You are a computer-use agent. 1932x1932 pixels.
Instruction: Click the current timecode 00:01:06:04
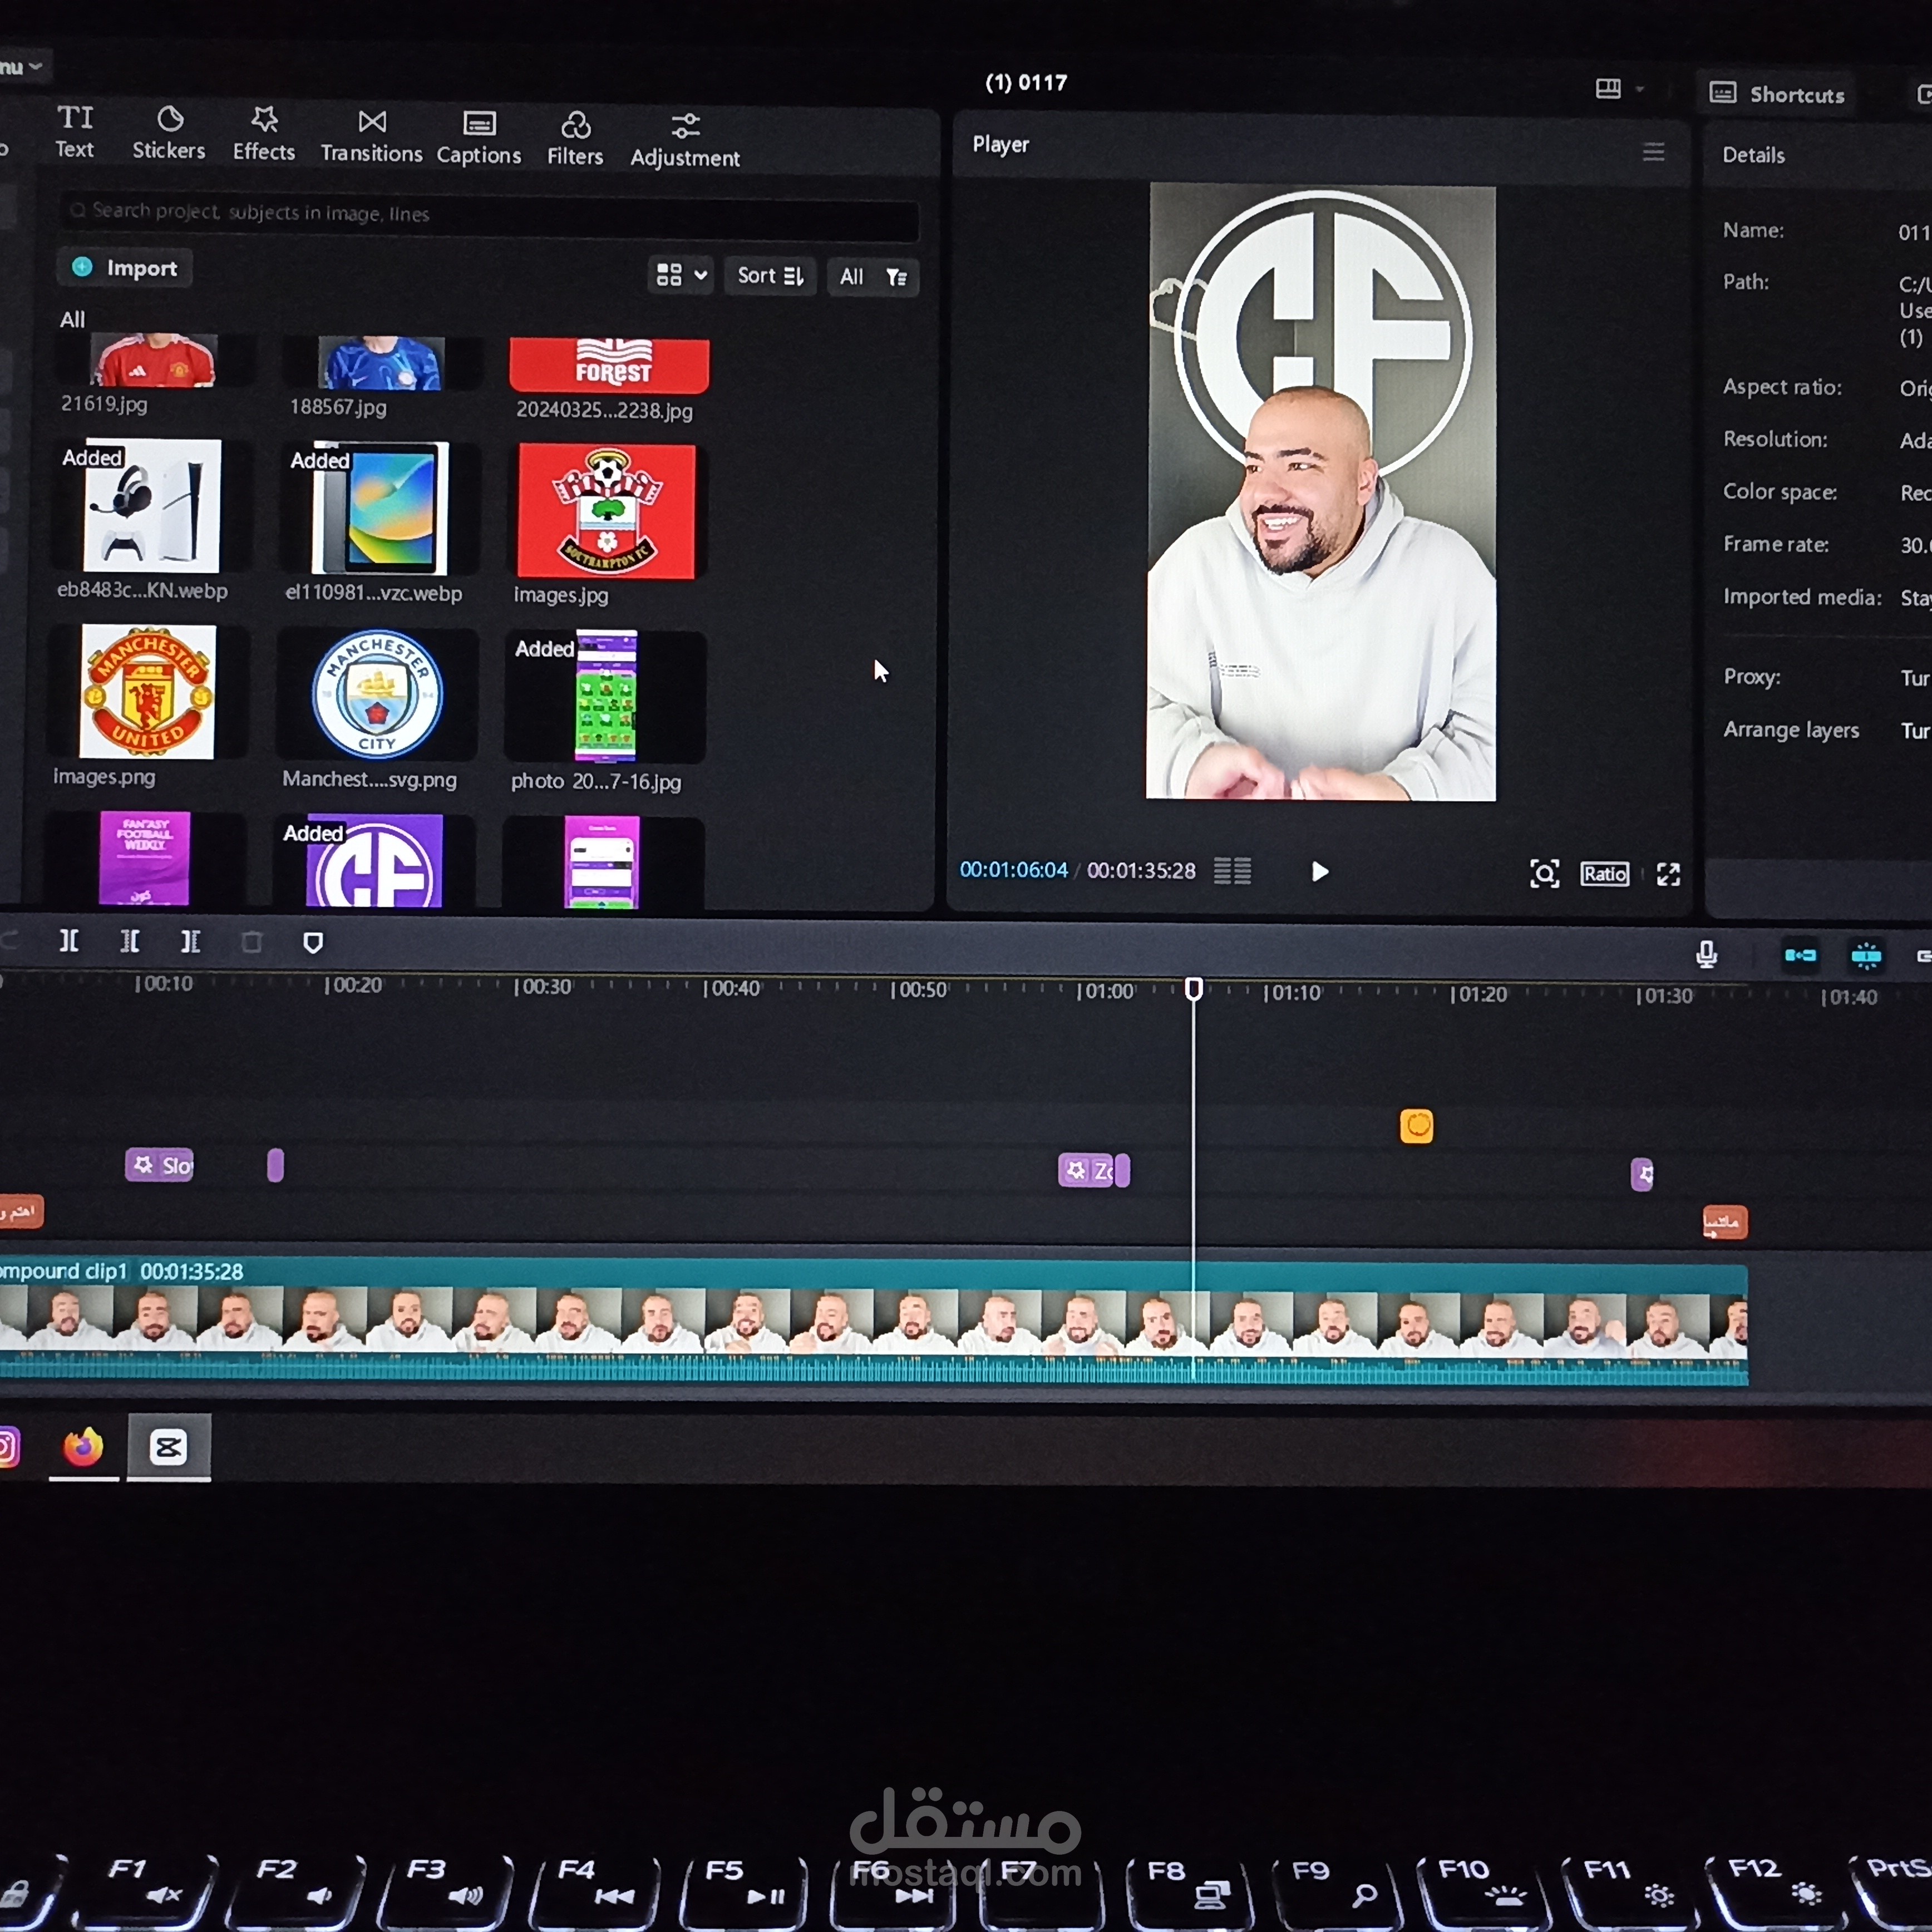pyautogui.click(x=1013, y=870)
